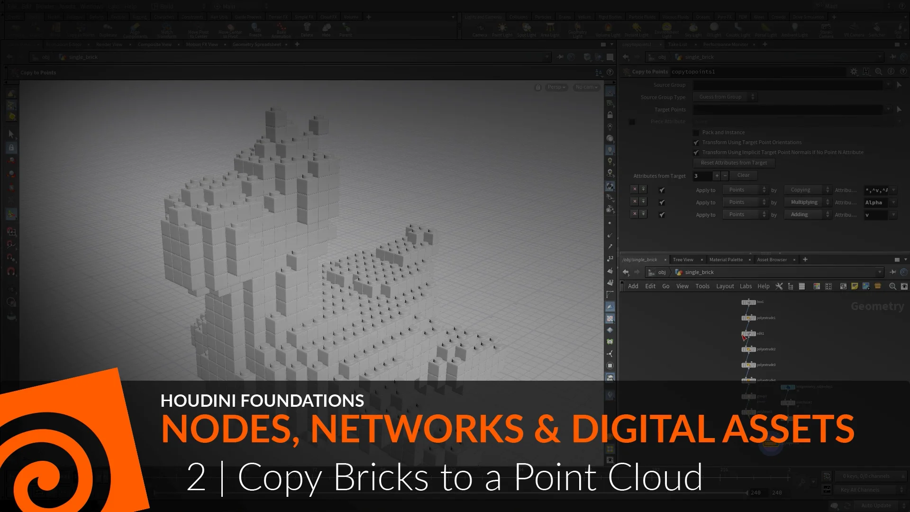The image size is (910, 512).
Task: Open the Bake Animation shelf tool
Action: click(281, 30)
